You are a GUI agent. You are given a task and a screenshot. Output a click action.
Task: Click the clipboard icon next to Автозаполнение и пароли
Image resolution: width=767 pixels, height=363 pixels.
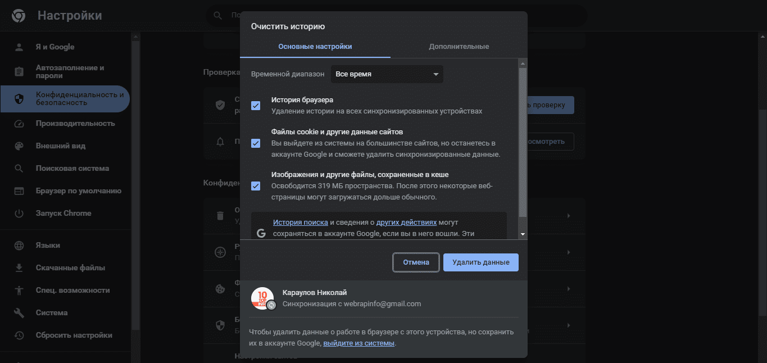[x=19, y=71]
